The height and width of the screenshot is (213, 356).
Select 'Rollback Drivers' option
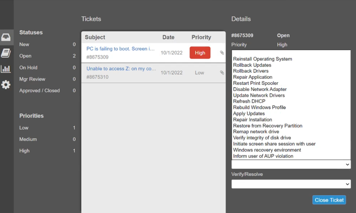pyautogui.click(x=291, y=71)
